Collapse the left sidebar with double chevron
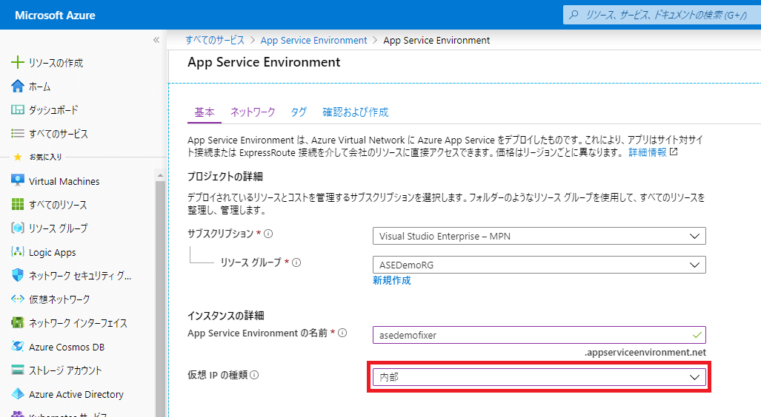The height and width of the screenshot is (417, 761). coord(156,40)
